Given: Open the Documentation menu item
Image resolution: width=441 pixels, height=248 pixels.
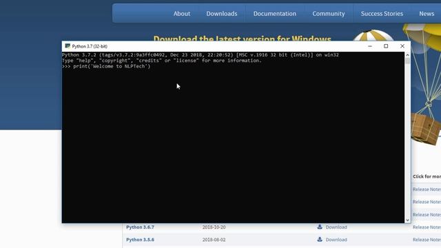Looking at the screenshot, I should click(274, 14).
